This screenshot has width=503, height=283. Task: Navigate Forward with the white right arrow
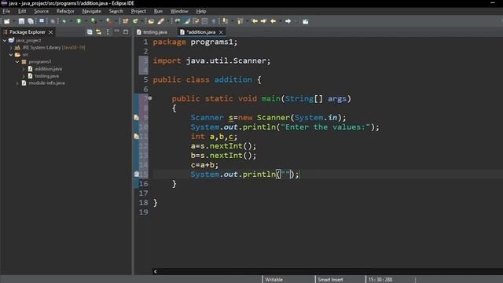(288, 21)
